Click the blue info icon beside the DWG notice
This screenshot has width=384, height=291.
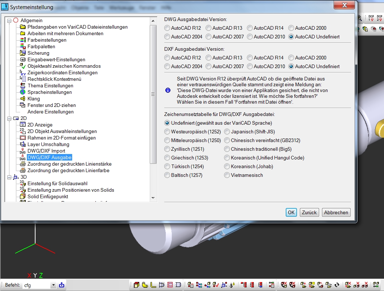[168, 90]
